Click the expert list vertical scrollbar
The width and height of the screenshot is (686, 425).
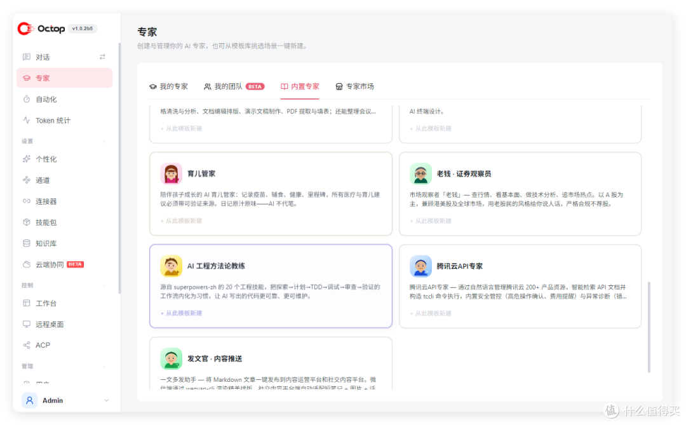pyautogui.click(x=649, y=327)
